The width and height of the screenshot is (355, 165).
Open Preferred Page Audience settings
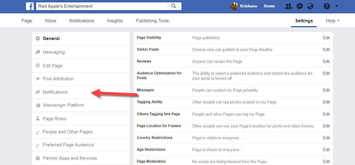(x=81, y=145)
